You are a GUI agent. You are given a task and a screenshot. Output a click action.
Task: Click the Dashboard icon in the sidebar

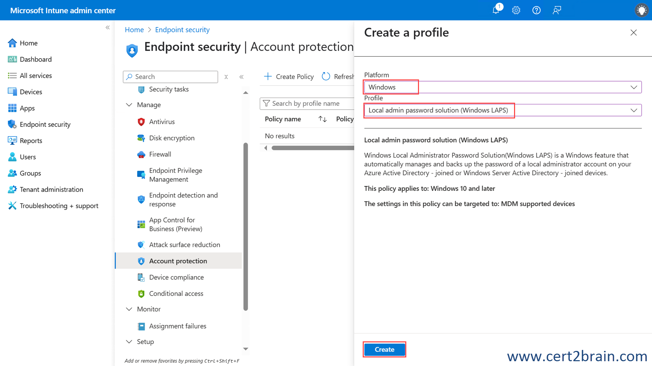pos(12,59)
